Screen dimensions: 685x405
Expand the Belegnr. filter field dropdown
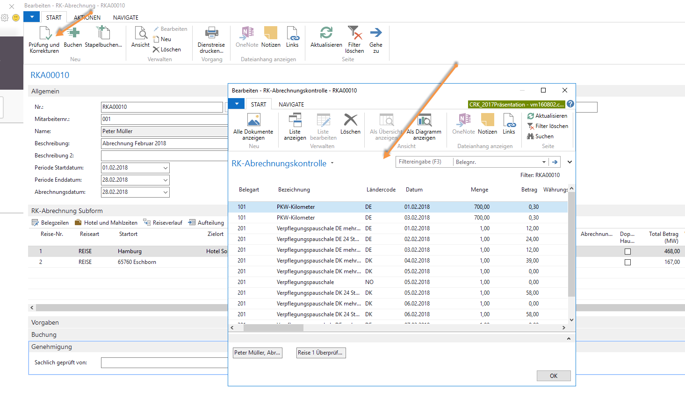544,162
